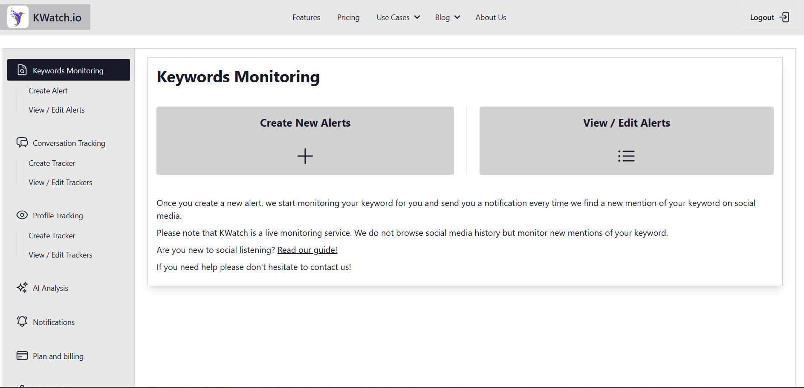This screenshot has width=804, height=388.
Task: Expand the Blog dropdown chevron
Action: [457, 17]
